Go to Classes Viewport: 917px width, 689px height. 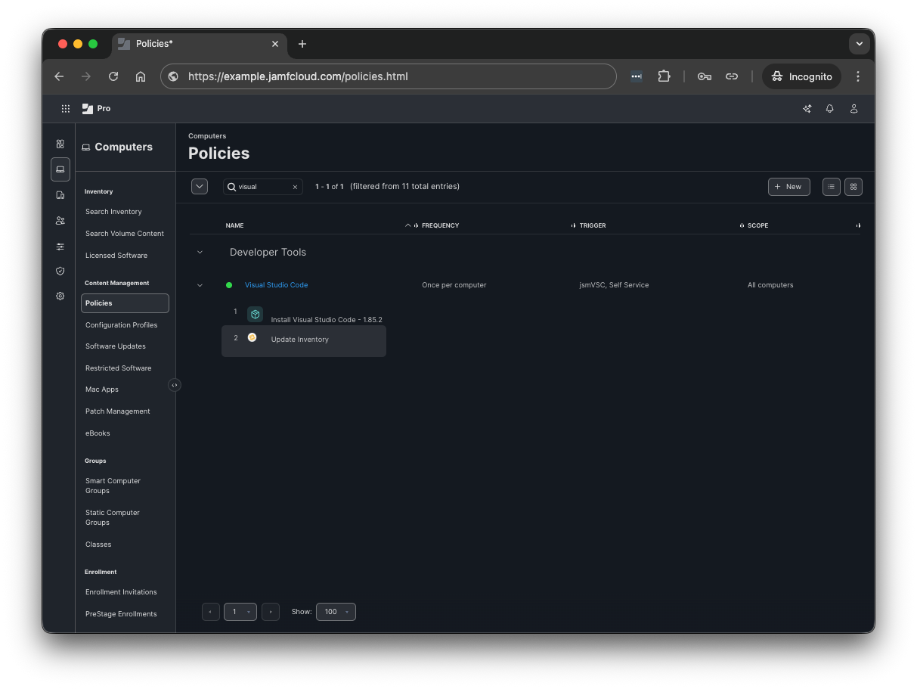tap(98, 545)
